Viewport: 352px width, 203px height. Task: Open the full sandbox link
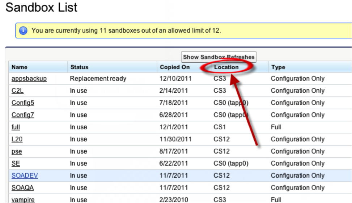tap(16, 127)
